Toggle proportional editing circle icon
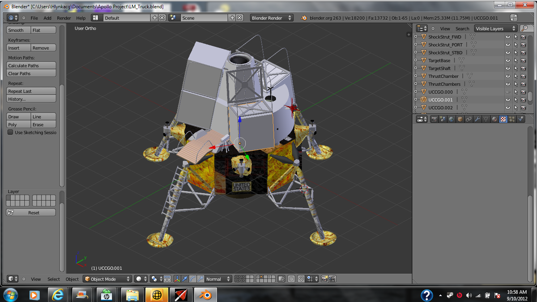The image size is (537, 302). coord(291,279)
